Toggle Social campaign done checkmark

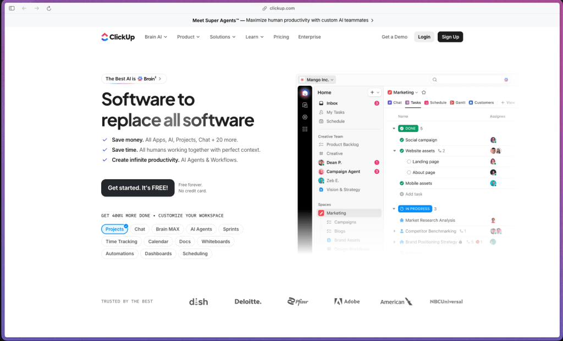click(x=402, y=140)
